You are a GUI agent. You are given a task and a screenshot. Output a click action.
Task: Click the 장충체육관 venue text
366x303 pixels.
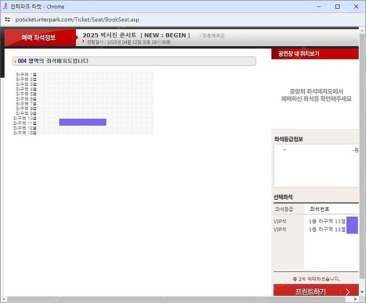(x=213, y=36)
